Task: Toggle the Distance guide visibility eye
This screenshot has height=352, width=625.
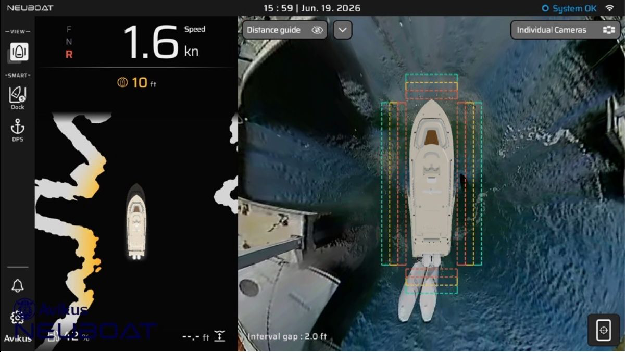Action: (x=317, y=30)
